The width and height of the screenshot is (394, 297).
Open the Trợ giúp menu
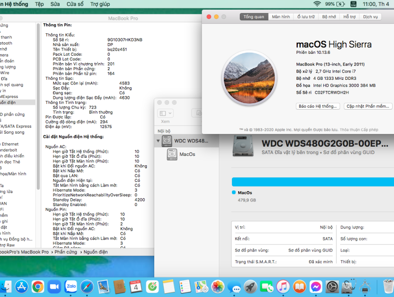100,4
